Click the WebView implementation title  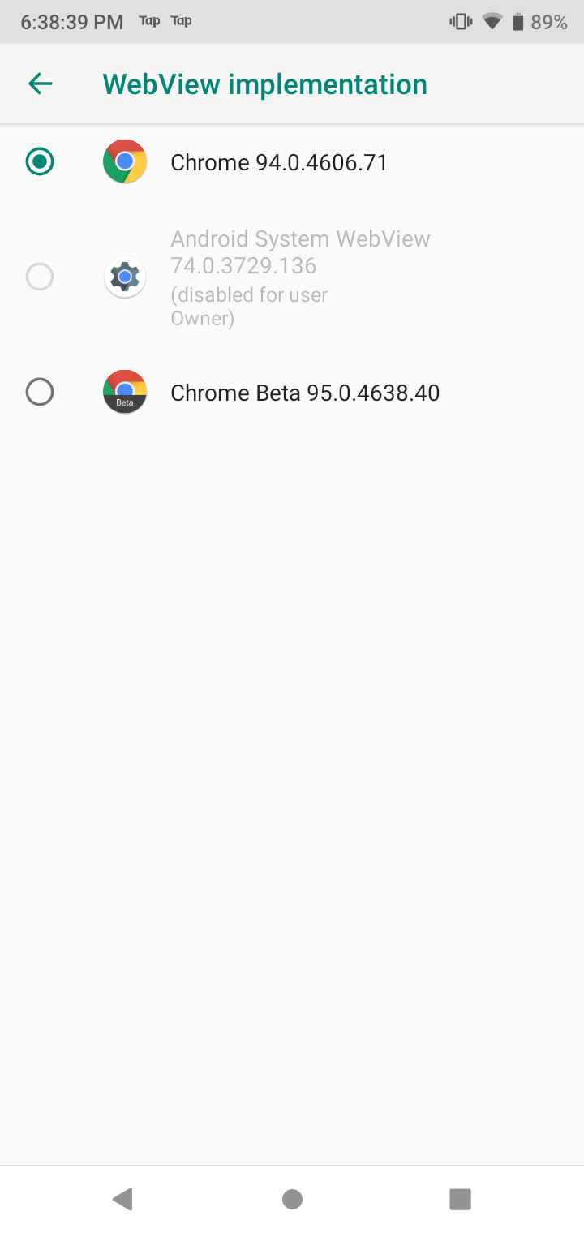(264, 84)
